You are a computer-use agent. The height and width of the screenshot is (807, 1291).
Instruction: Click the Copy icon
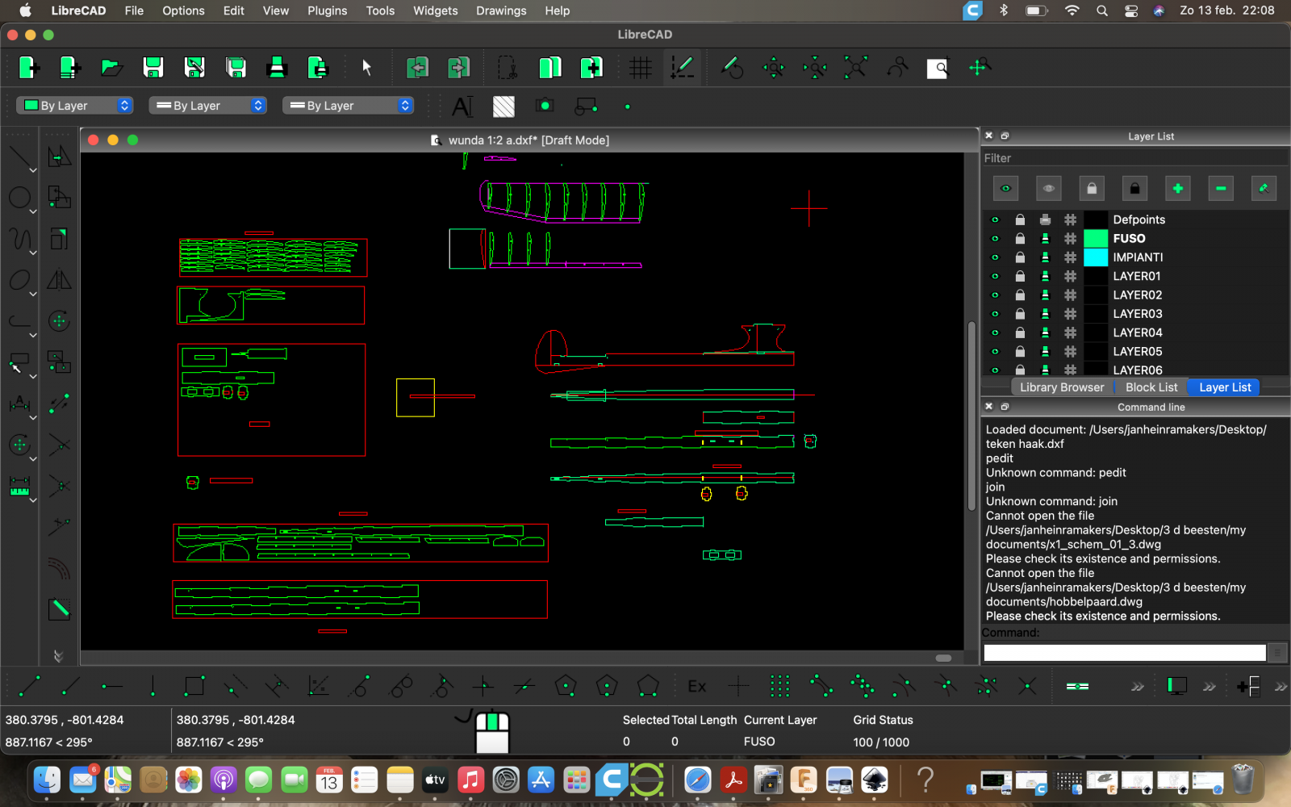click(x=549, y=68)
